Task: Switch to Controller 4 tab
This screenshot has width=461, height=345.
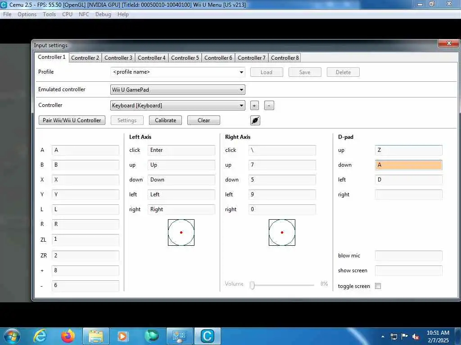Action: click(151, 58)
